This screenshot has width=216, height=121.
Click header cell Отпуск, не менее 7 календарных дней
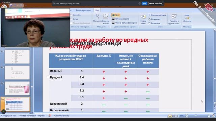tap(126, 61)
